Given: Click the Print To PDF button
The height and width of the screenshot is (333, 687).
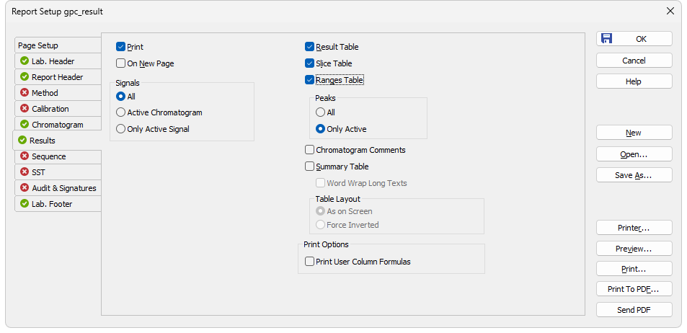Looking at the screenshot, I should point(634,289).
